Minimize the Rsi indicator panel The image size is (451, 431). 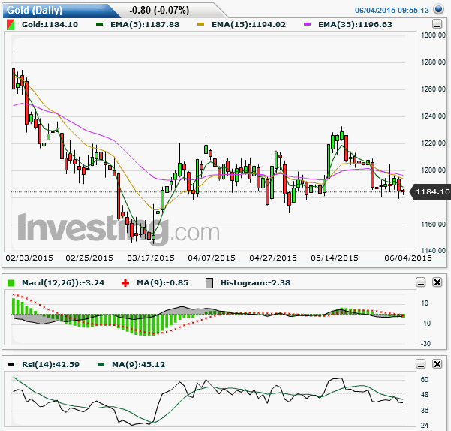421,364
